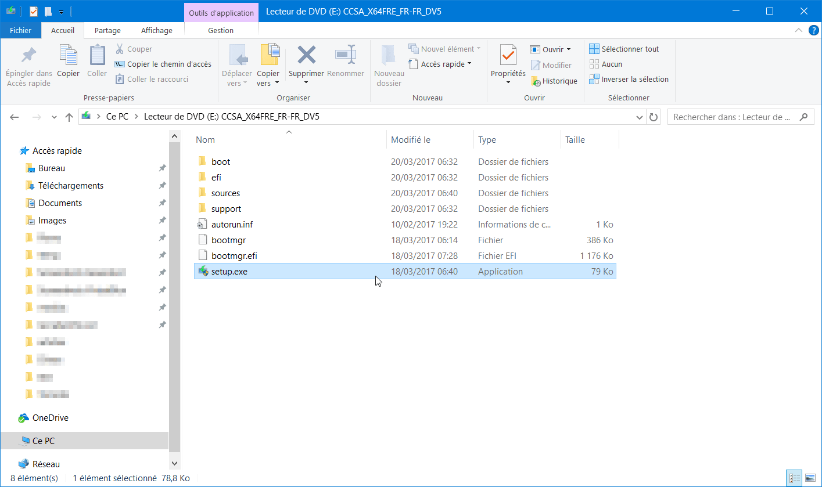The height and width of the screenshot is (487, 822).
Task: Select the boot folder
Action: pos(405,162)
